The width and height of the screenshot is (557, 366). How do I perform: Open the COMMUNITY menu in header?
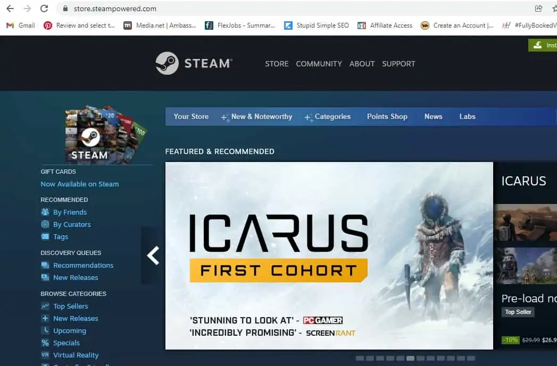point(319,64)
